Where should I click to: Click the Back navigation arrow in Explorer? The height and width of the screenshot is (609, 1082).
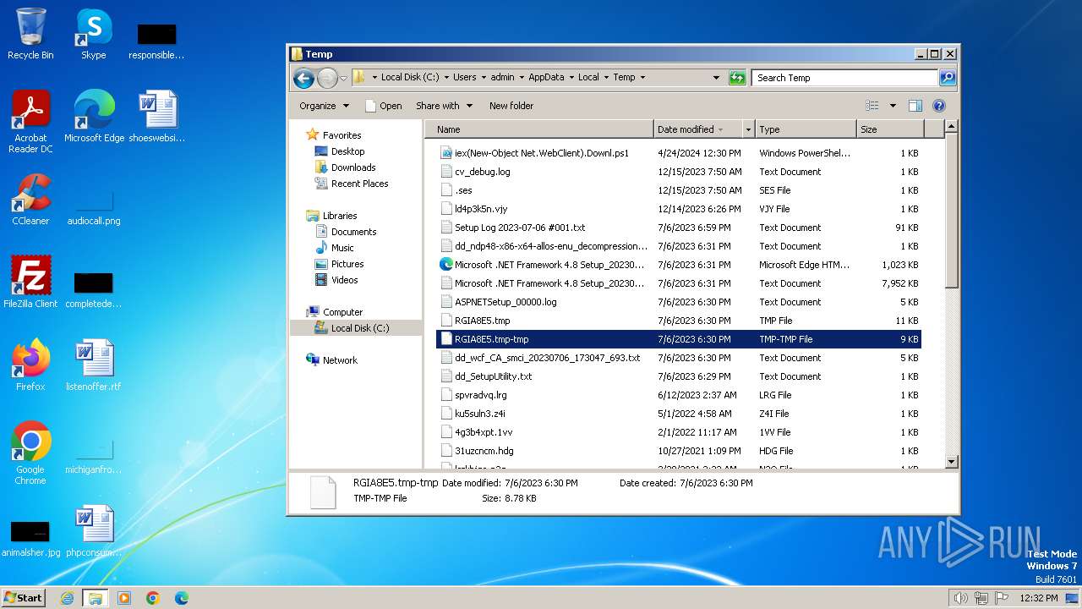[303, 78]
